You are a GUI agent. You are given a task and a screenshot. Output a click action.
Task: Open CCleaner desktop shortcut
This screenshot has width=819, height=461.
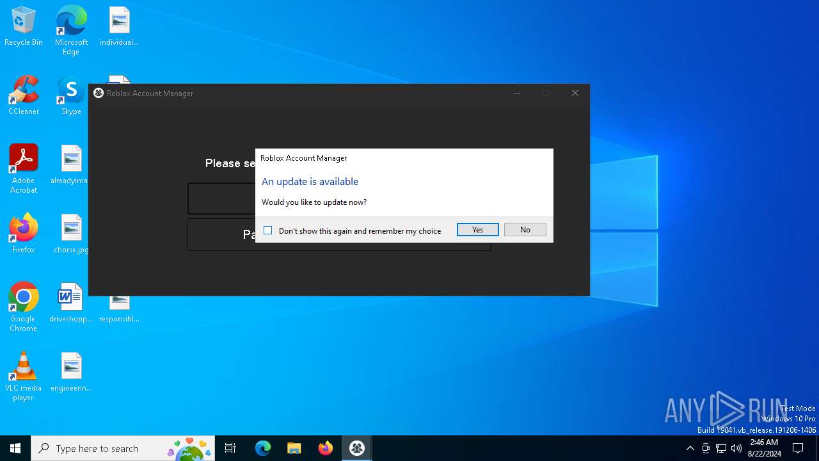point(24,96)
